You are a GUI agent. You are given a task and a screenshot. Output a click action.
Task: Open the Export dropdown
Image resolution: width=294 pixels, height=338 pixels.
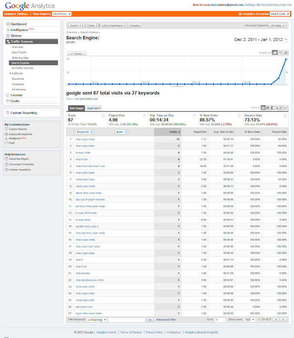(75, 25)
